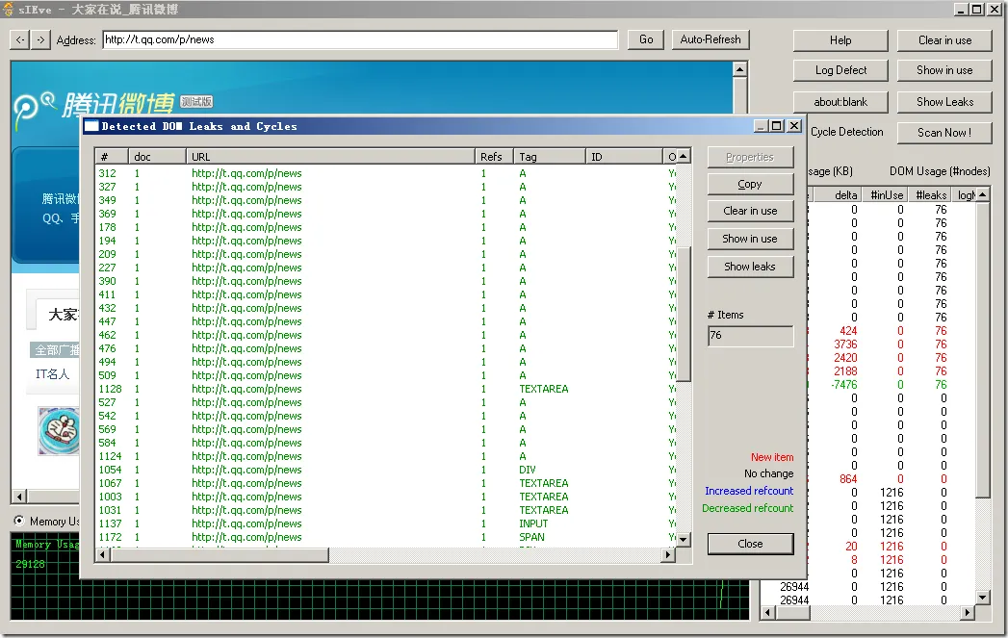The height and width of the screenshot is (638, 1008).
Task: Click the Address URL input field
Action: pyautogui.click(x=360, y=39)
